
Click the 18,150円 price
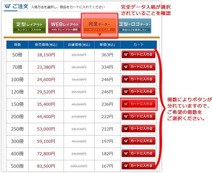coord(46,55)
